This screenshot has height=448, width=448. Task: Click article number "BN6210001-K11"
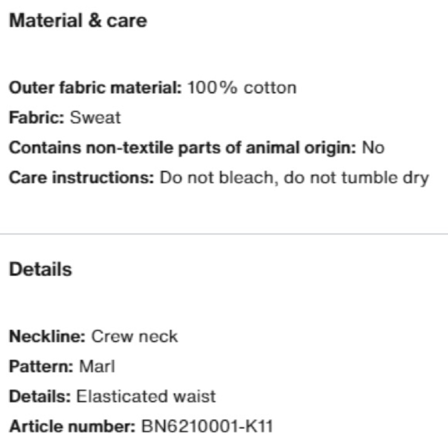click(207, 426)
